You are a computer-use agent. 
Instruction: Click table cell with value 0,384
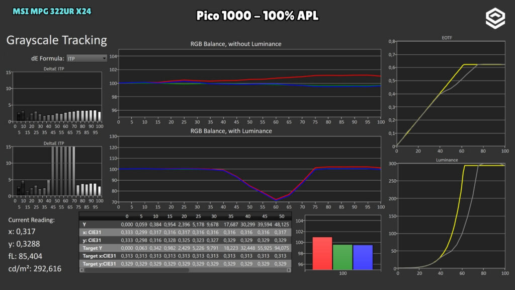[x=155, y=225]
